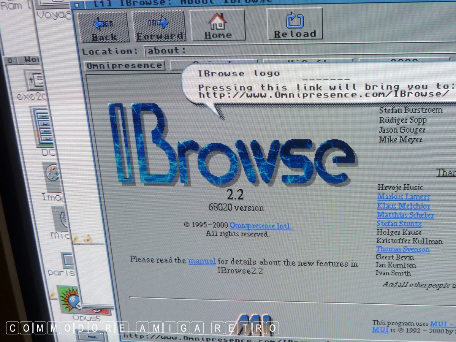Follow the Omnipresence Intl. copyright link
This screenshot has width=456, height=342.
click(x=261, y=226)
